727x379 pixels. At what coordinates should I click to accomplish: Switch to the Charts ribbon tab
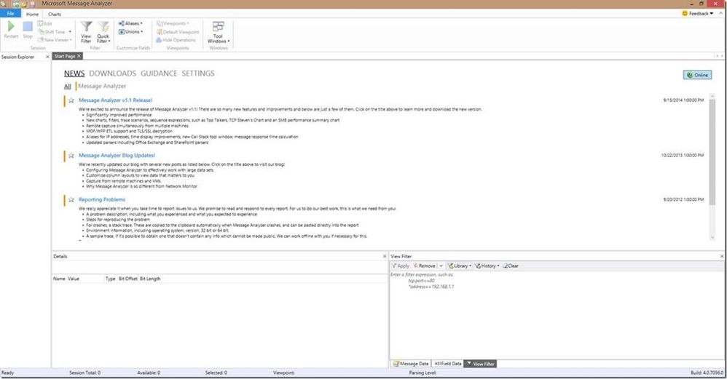pyautogui.click(x=54, y=14)
